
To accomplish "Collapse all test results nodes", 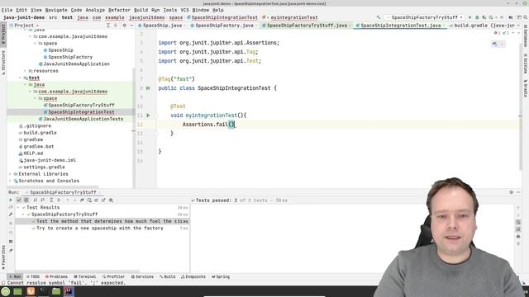I will [x=59, y=200].
